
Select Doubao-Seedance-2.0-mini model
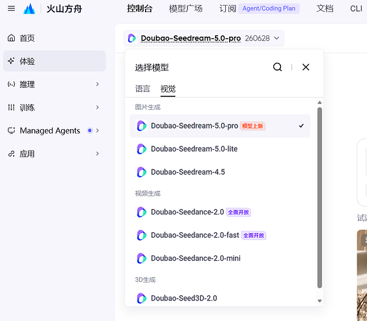(220, 258)
